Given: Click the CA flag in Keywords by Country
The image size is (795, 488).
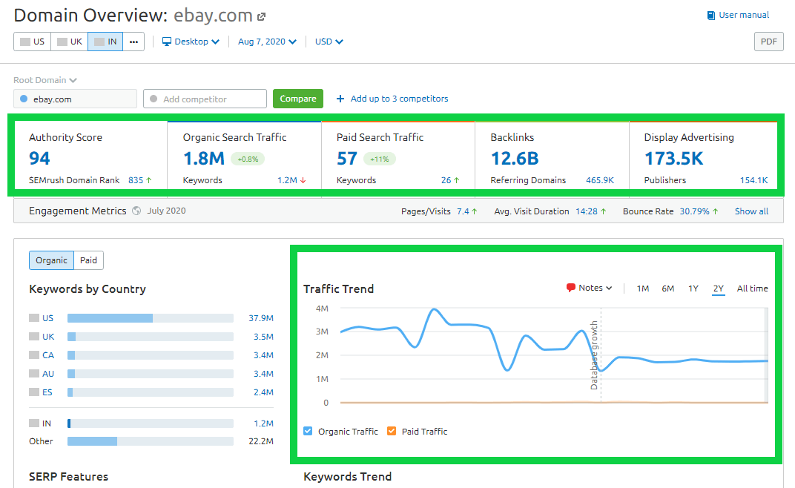Looking at the screenshot, I should (34, 355).
